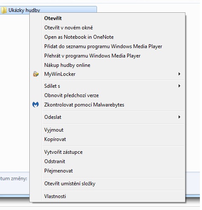The image size is (202, 210).
Task: Choose Otevřít from the context menu
Action: tap(107, 18)
